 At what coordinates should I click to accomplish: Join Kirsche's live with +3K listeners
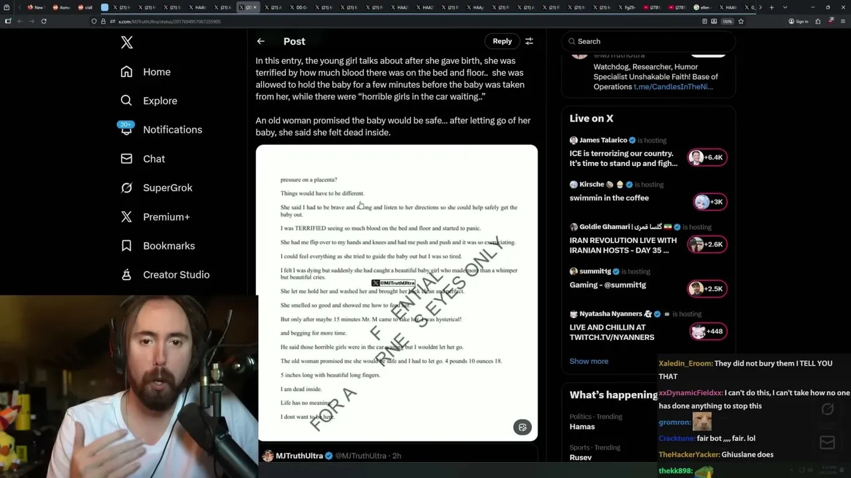(x=710, y=202)
